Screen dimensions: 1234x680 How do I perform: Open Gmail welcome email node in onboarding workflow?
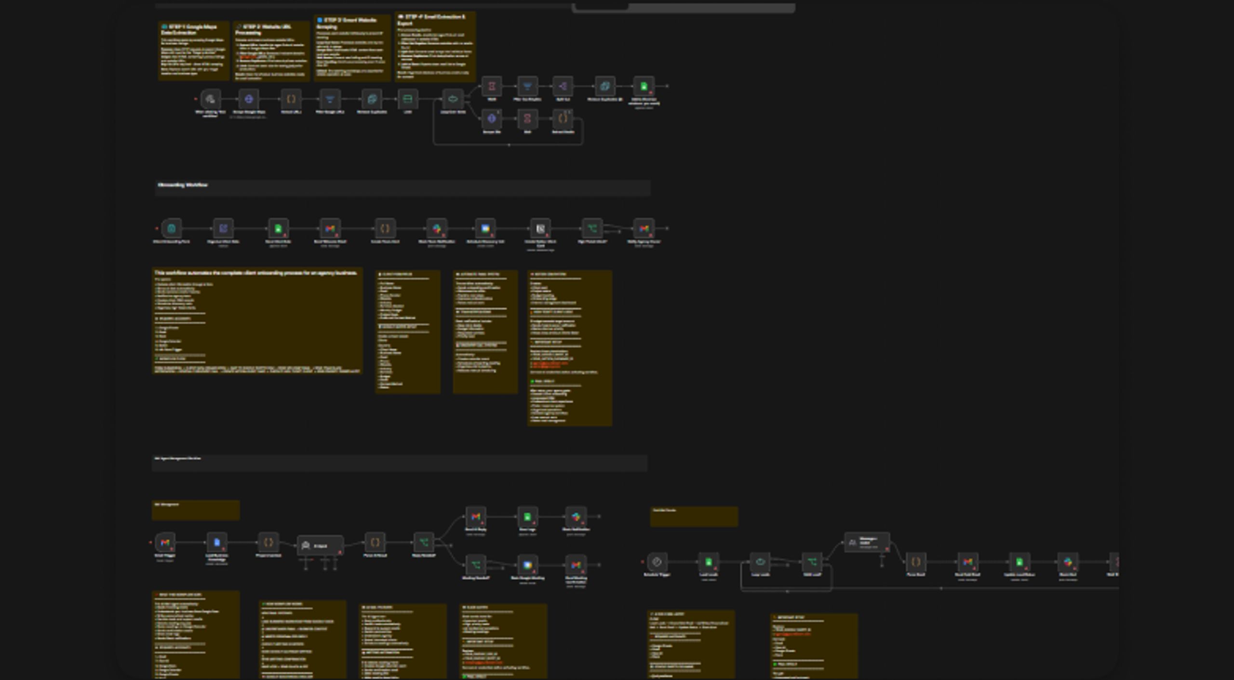click(330, 228)
